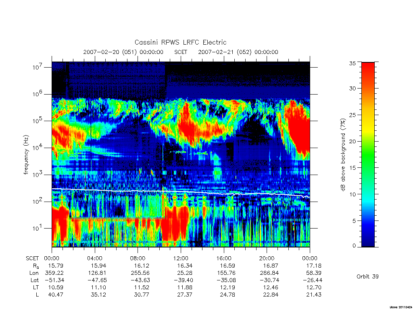Click LT value 12.46
This screenshot has height=309, width=413.
tap(271, 287)
